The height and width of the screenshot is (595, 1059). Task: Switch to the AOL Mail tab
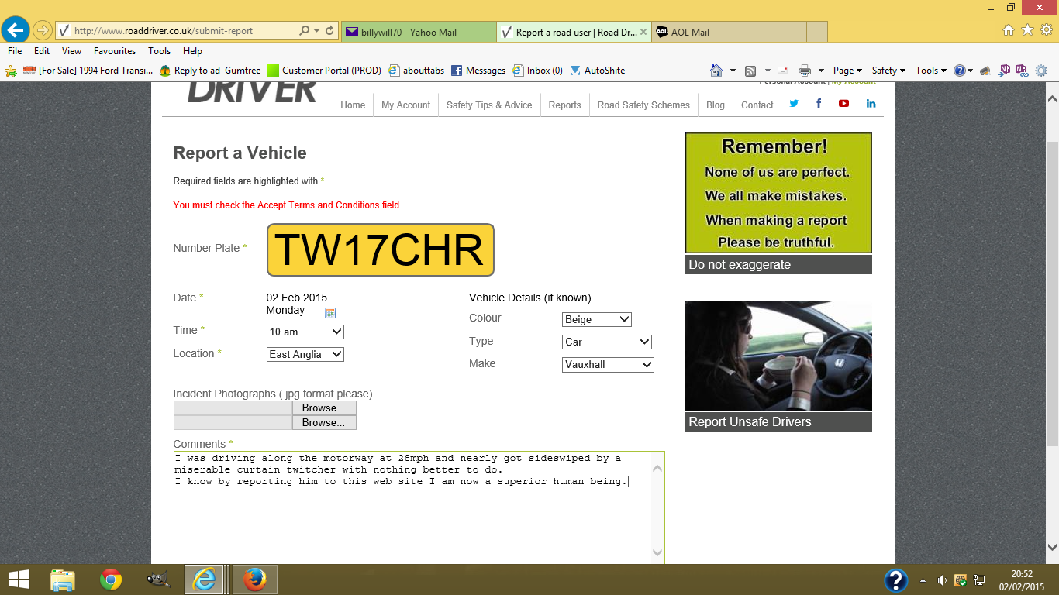point(729,33)
